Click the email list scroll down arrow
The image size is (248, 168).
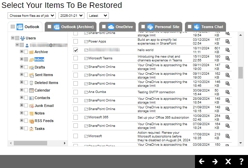pyautogui.click(x=240, y=143)
